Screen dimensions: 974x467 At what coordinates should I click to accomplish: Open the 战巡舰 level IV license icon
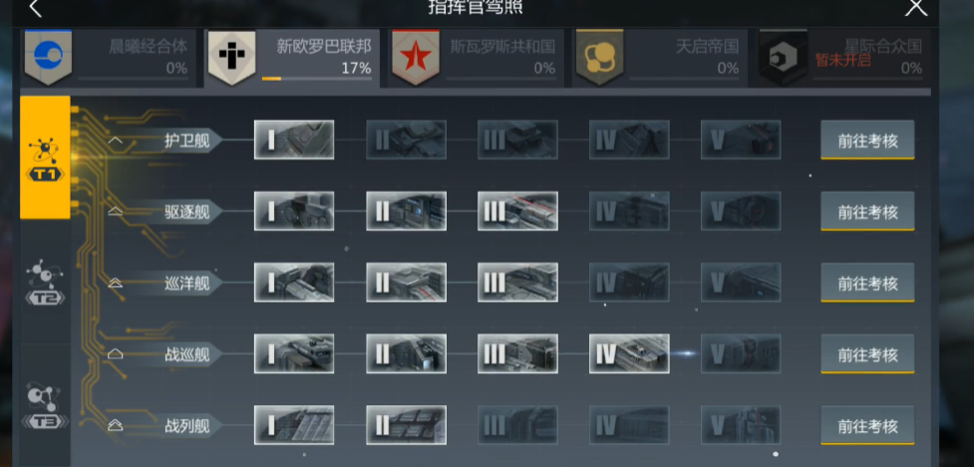pos(629,353)
